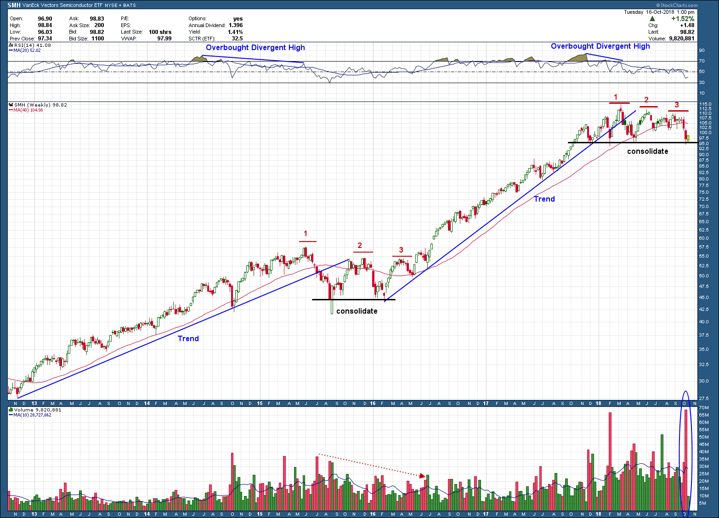719x518 pixels.
Task: Click the 100.0 price axis label
Action: 705,133
